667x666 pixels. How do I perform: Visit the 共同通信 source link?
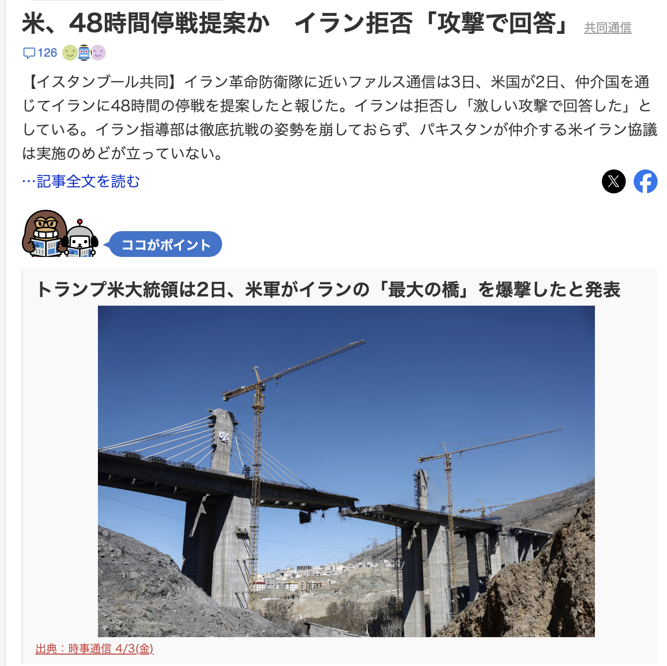click(x=608, y=28)
